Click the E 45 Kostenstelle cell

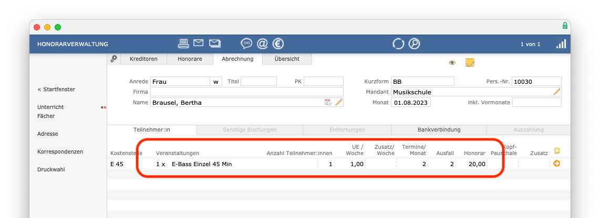click(x=117, y=164)
